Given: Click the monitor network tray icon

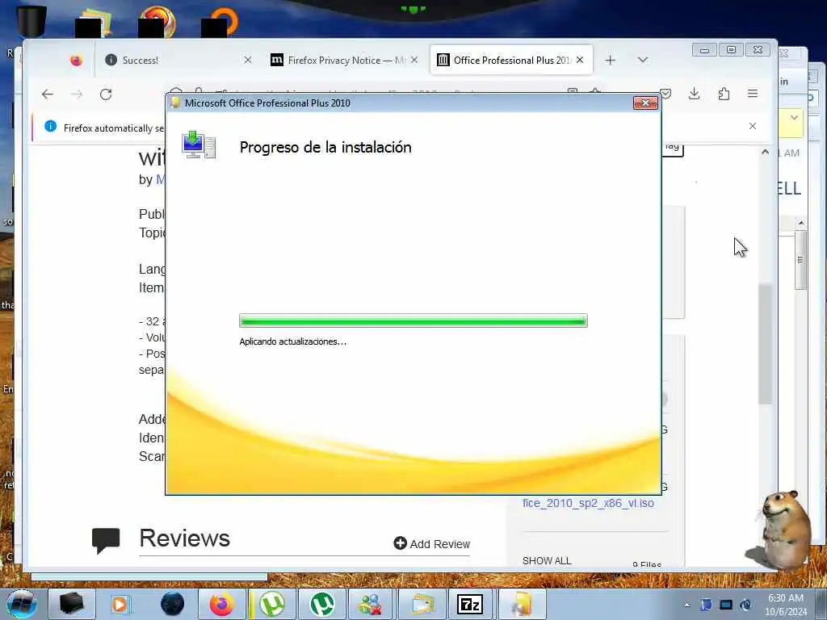Looking at the screenshot, I should click(x=726, y=605).
